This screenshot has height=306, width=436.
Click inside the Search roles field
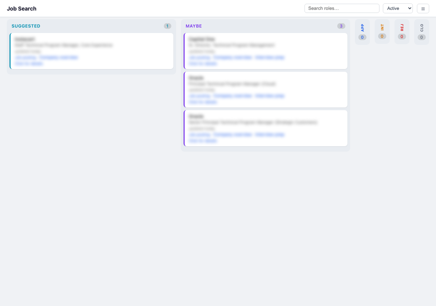(x=342, y=8)
